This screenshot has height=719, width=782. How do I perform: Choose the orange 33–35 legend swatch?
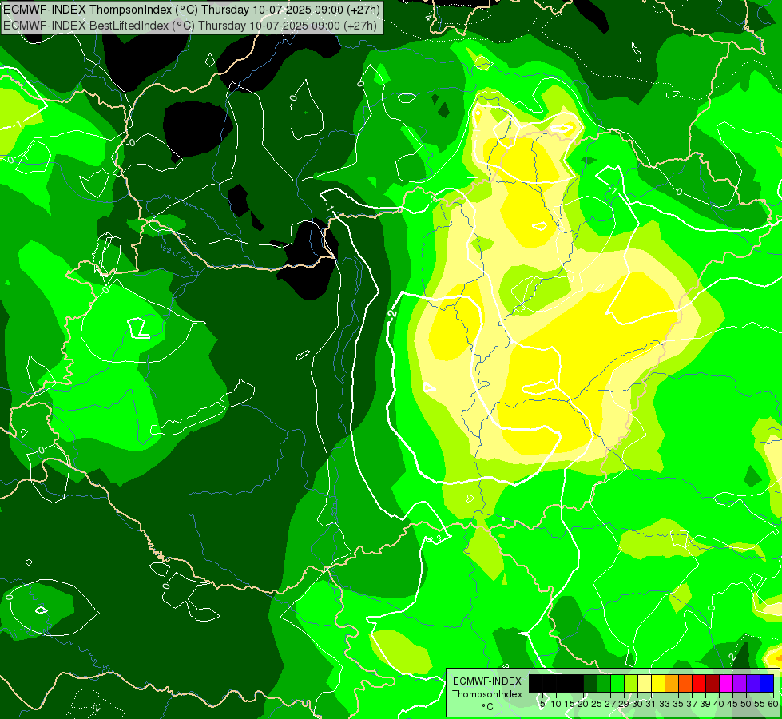(672, 683)
